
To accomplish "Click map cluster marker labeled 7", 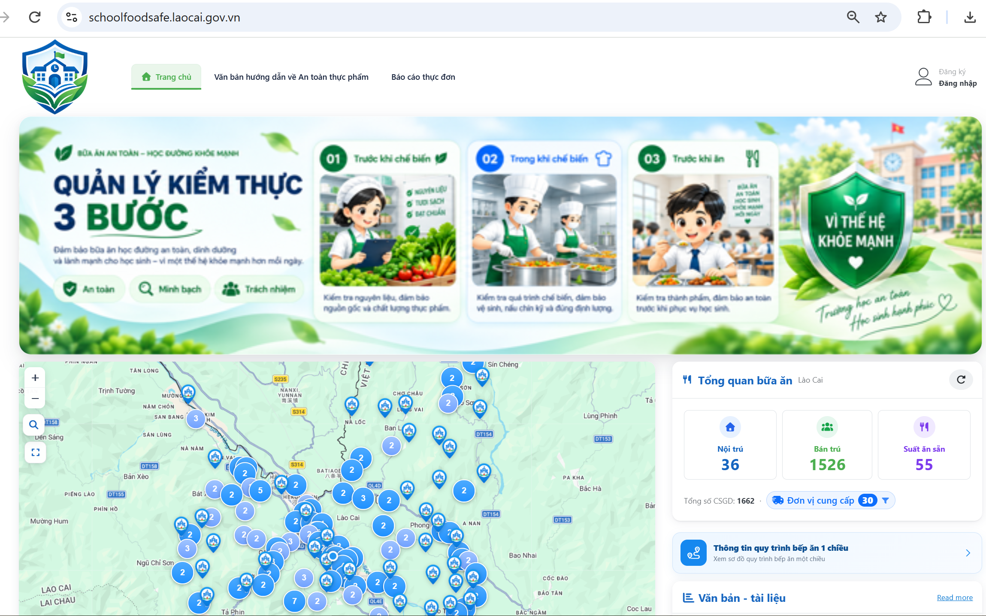I will (x=294, y=601).
